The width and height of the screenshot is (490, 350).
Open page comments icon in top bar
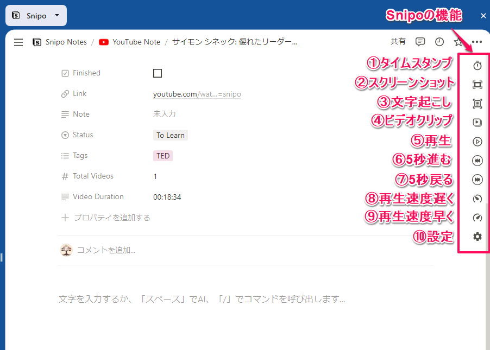point(420,42)
